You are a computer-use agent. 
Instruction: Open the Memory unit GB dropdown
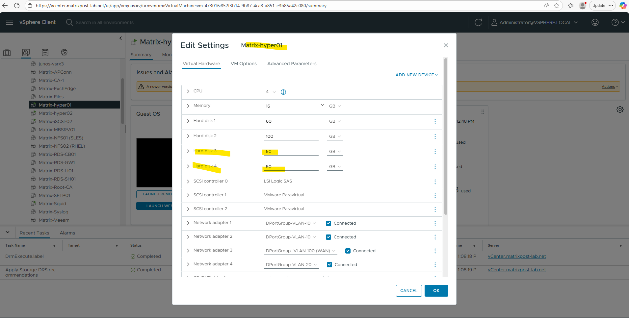(335, 106)
